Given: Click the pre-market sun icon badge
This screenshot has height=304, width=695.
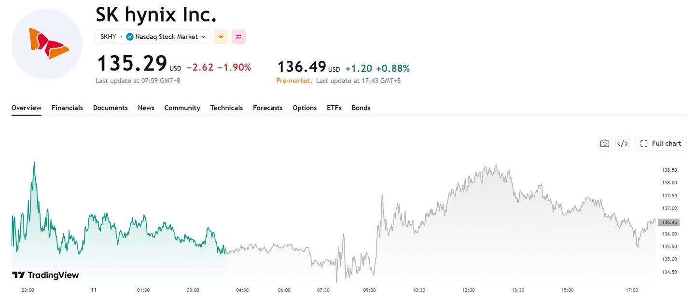Looking at the screenshot, I should 221,37.
